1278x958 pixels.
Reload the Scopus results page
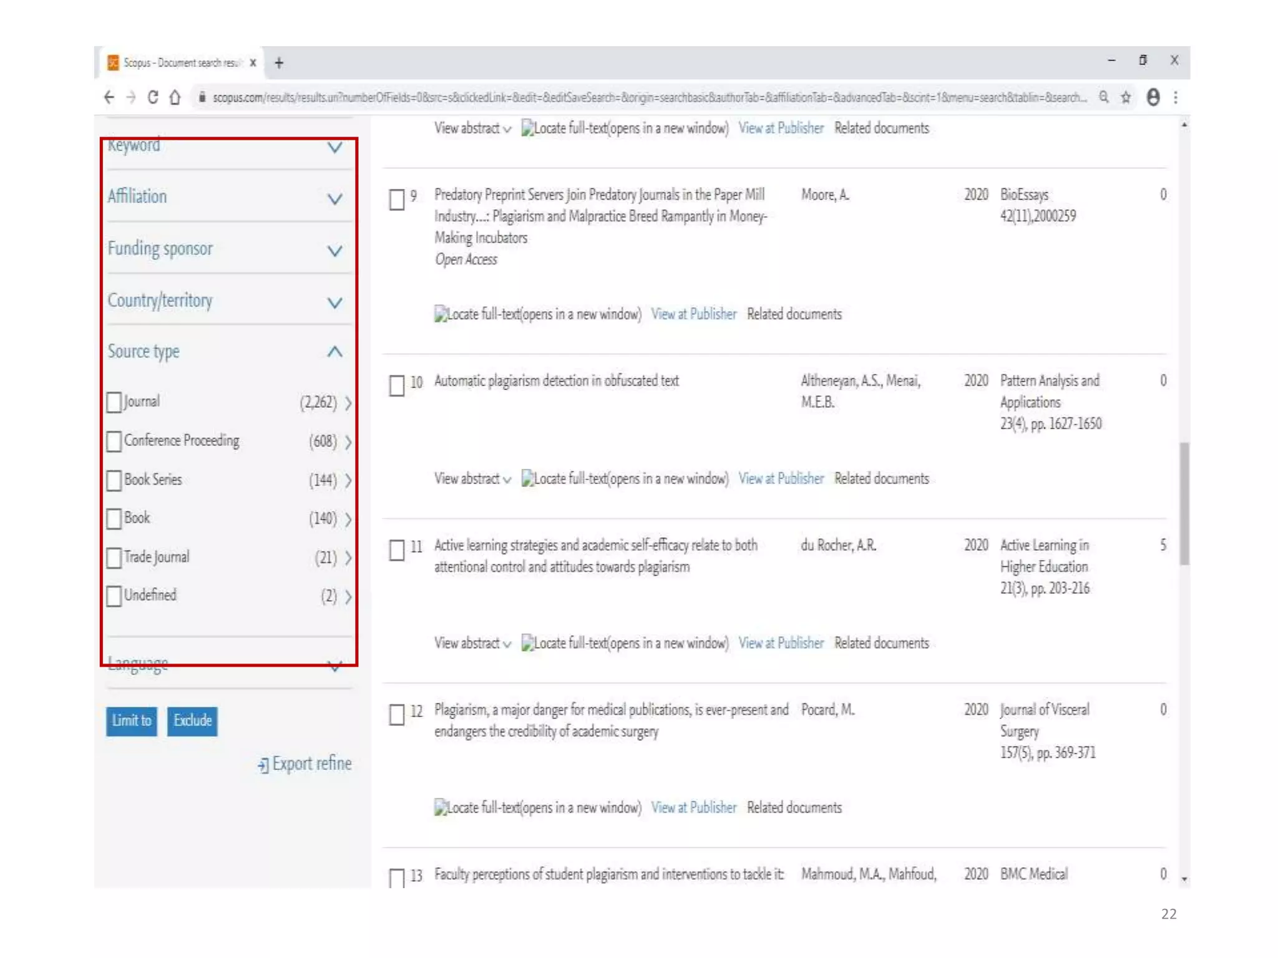152,97
